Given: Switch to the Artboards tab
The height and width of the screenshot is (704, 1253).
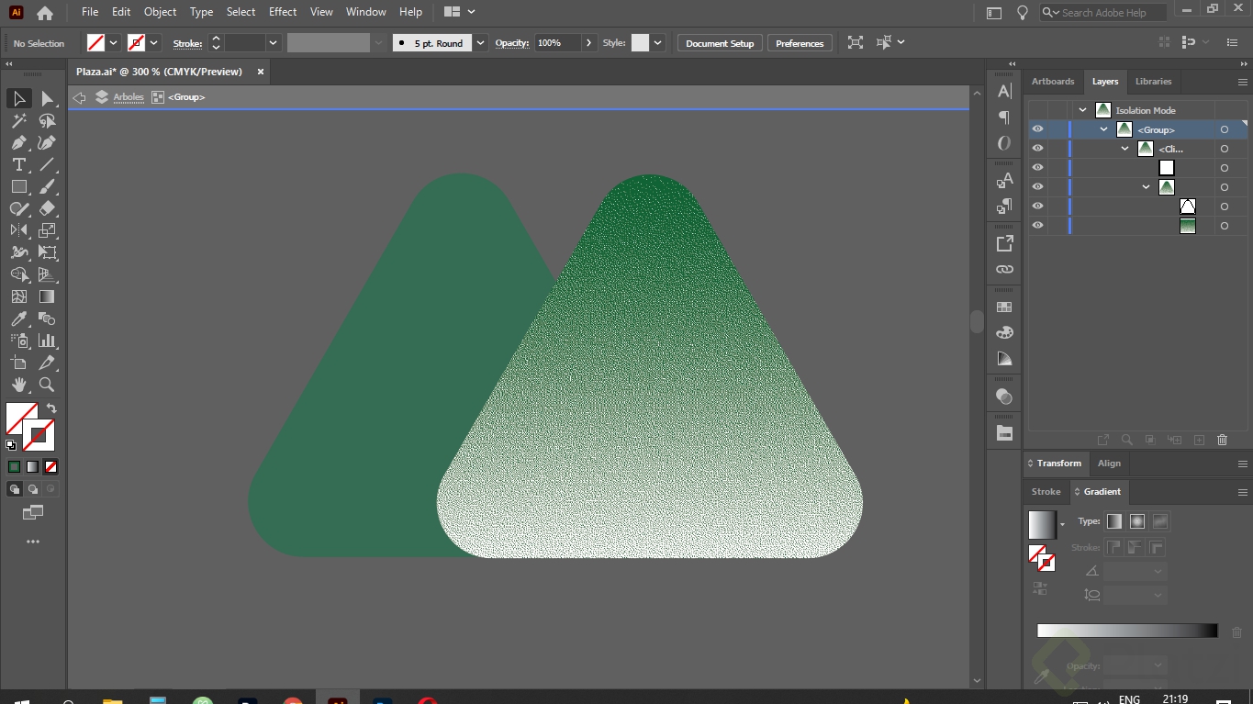Looking at the screenshot, I should pyautogui.click(x=1053, y=82).
